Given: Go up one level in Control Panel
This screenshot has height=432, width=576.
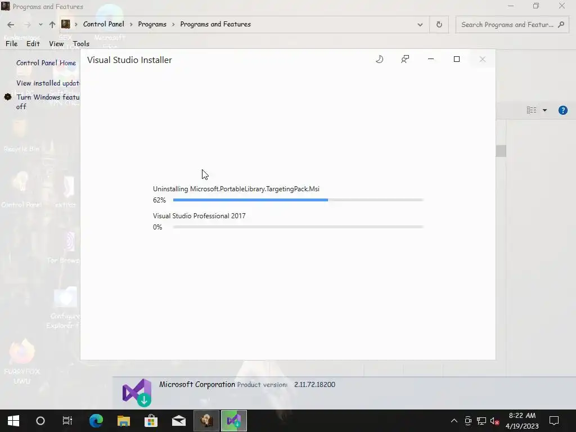Looking at the screenshot, I should [52, 25].
